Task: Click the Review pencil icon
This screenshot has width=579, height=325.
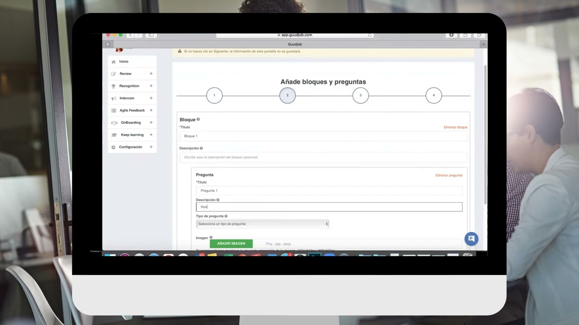Action: click(x=114, y=74)
